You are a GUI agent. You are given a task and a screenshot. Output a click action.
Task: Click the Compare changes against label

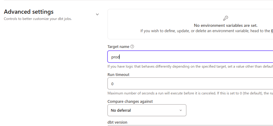pos(130,101)
